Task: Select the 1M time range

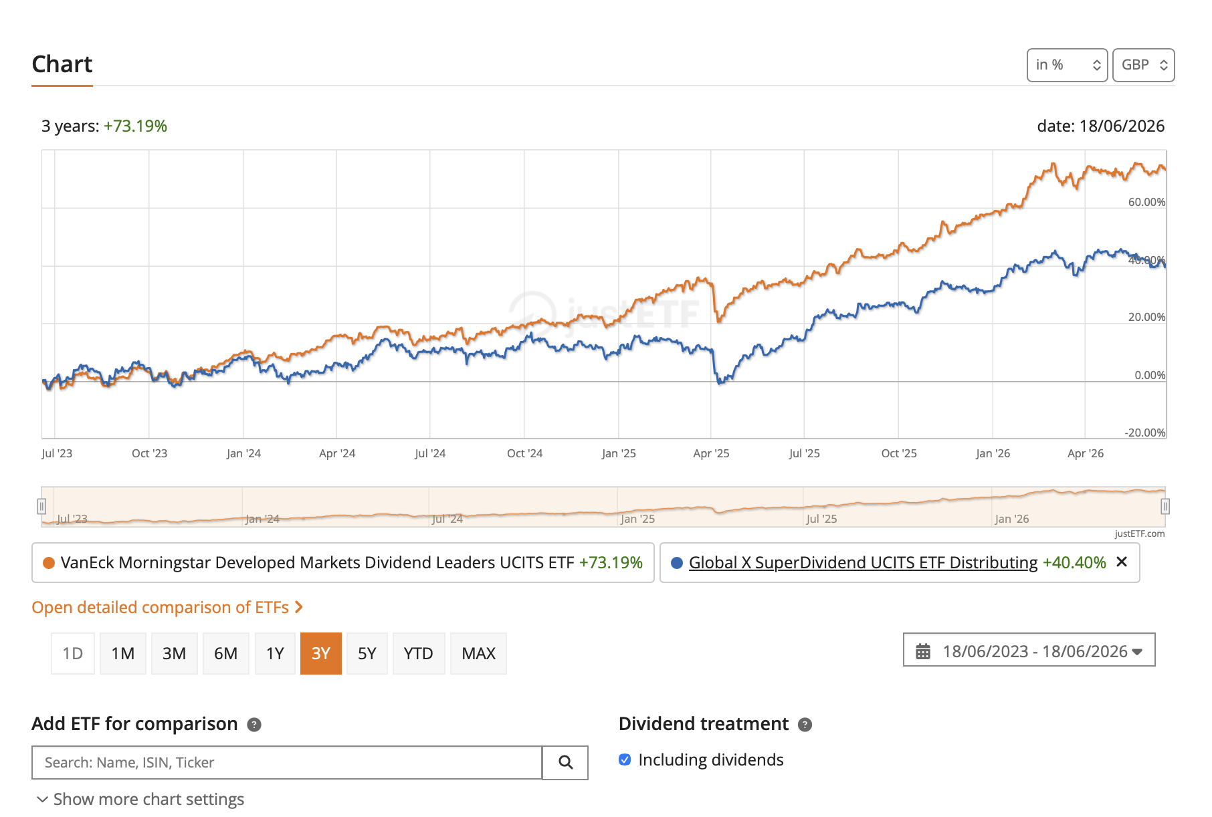Action: click(123, 653)
